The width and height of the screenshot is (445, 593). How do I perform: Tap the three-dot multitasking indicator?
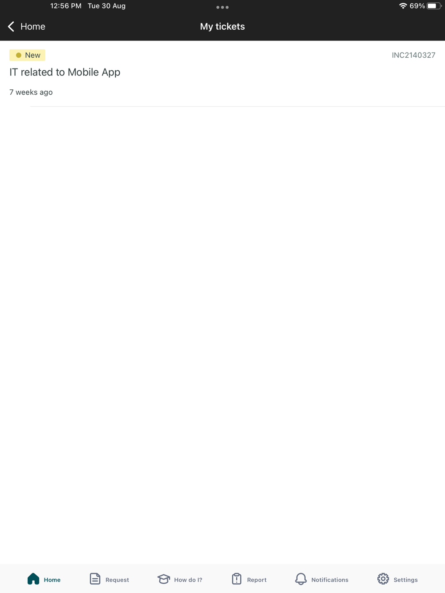(x=222, y=7)
